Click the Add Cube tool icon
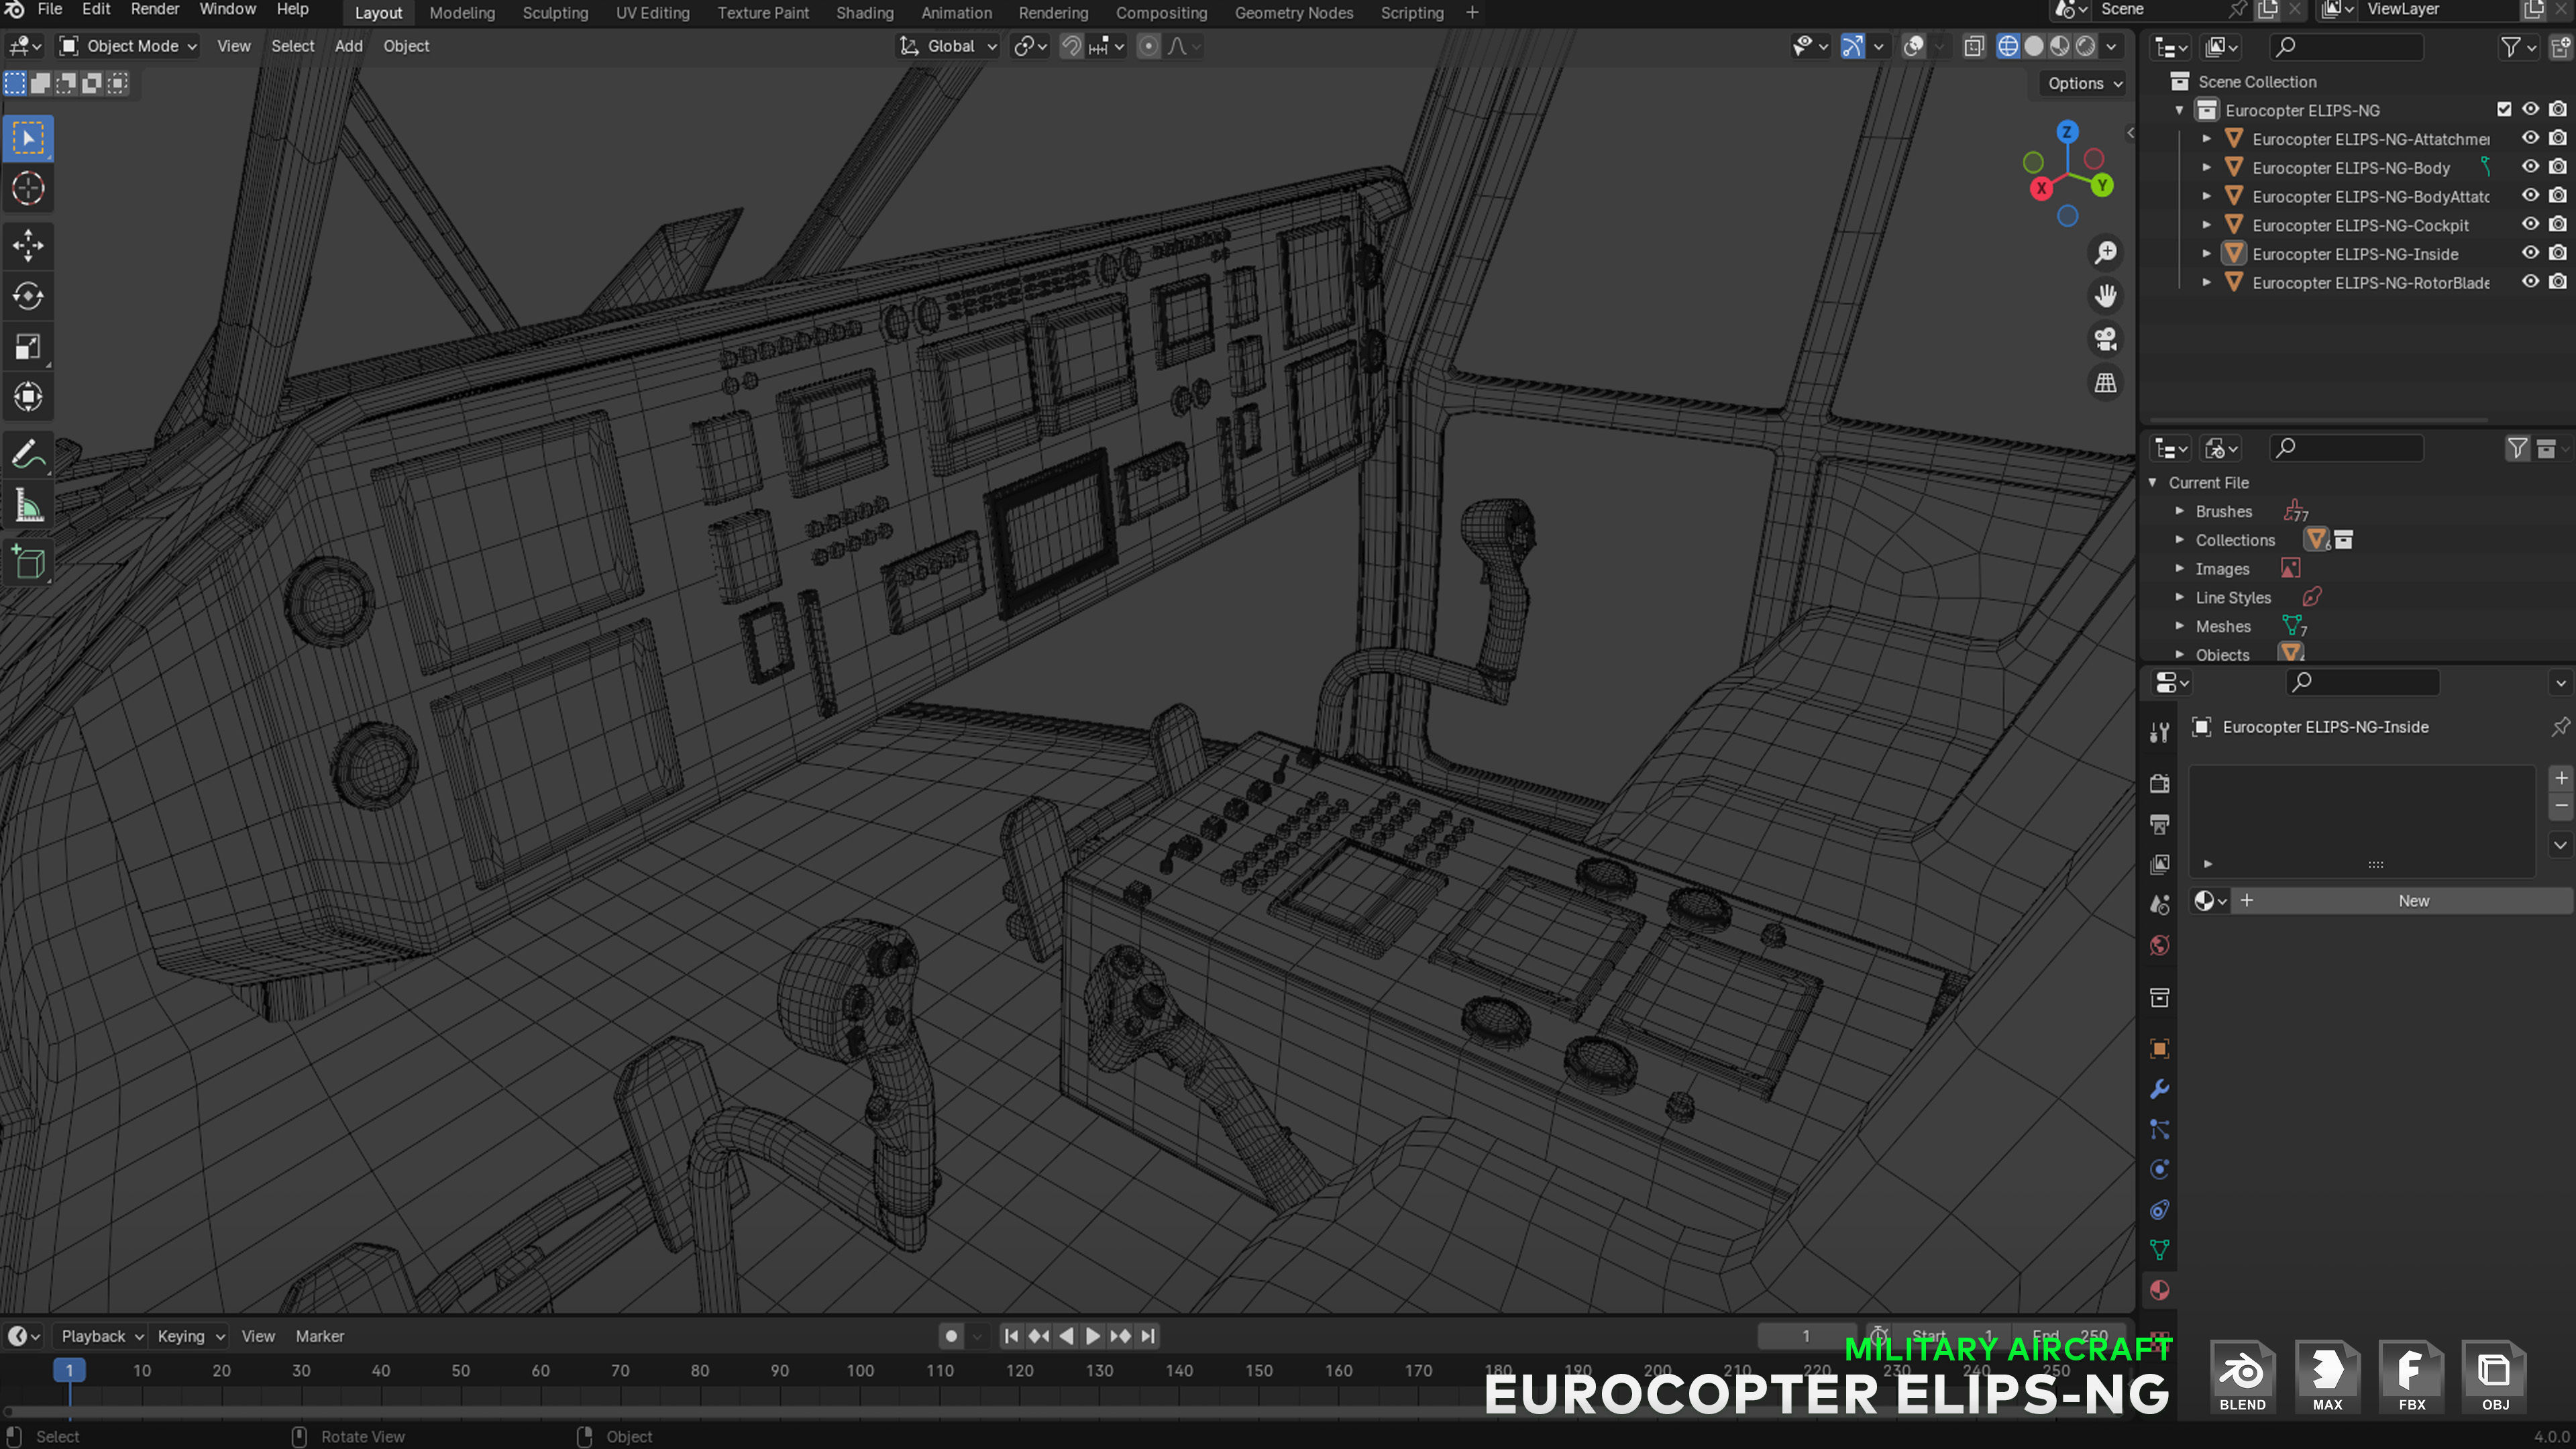Image resolution: width=2576 pixels, height=1449 pixels. coord(28,563)
